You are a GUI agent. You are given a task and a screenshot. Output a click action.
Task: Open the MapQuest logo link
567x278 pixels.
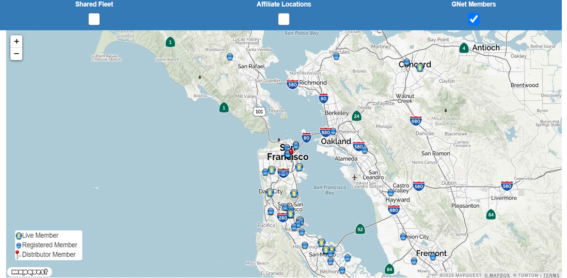click(29, 272)
